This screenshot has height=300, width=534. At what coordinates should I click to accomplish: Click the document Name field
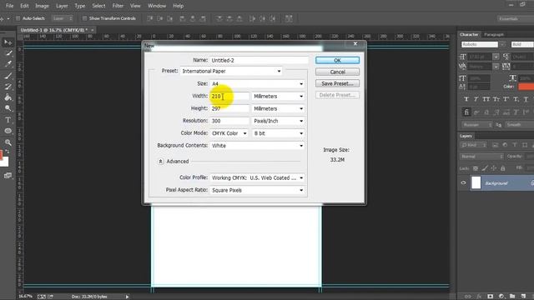[x=259, y=60]
